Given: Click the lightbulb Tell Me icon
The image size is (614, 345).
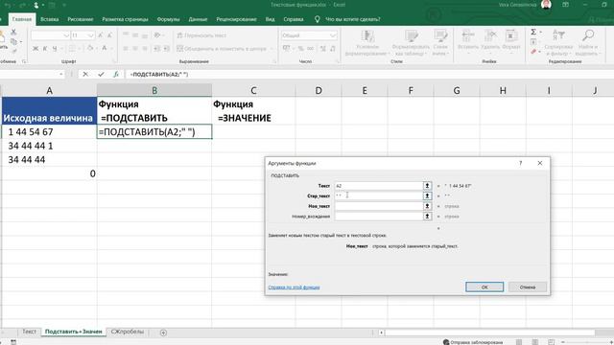Looking at the screenshot, I should pos(318,19).
